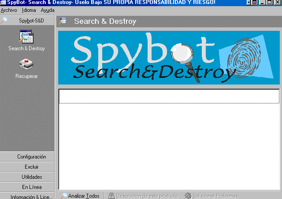Click the title bar dropdown arrow button

click(x=249, y=2)
